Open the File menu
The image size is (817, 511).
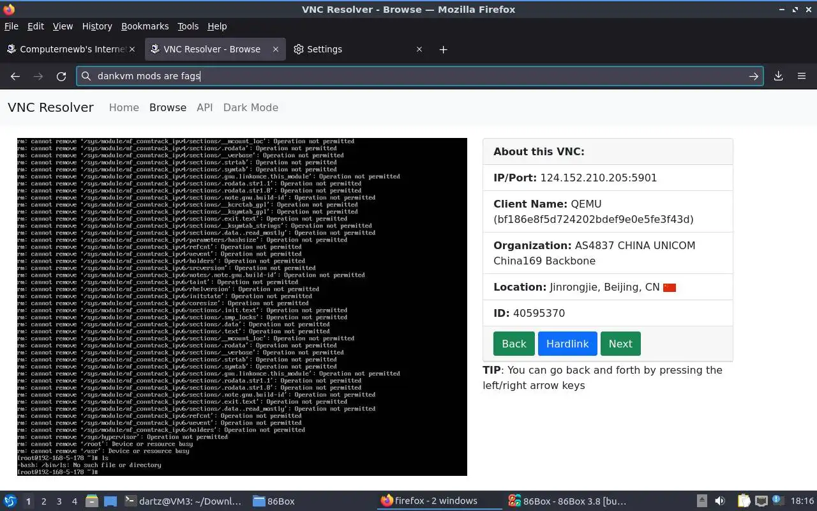coord(11,26)
